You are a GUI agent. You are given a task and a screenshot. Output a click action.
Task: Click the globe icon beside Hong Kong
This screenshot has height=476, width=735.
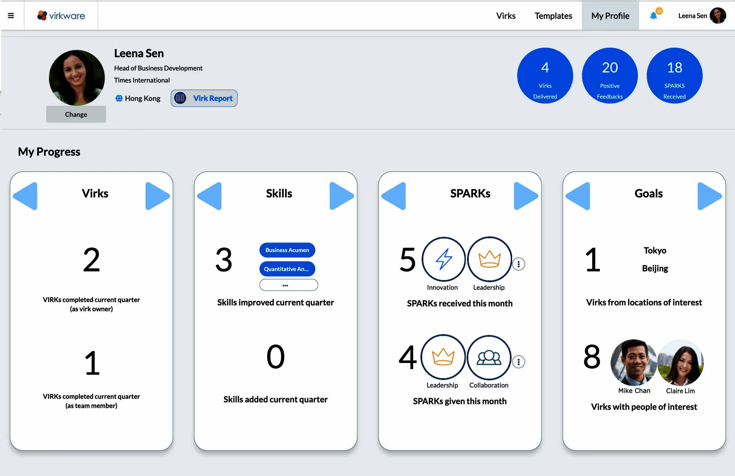click(119, 98)
